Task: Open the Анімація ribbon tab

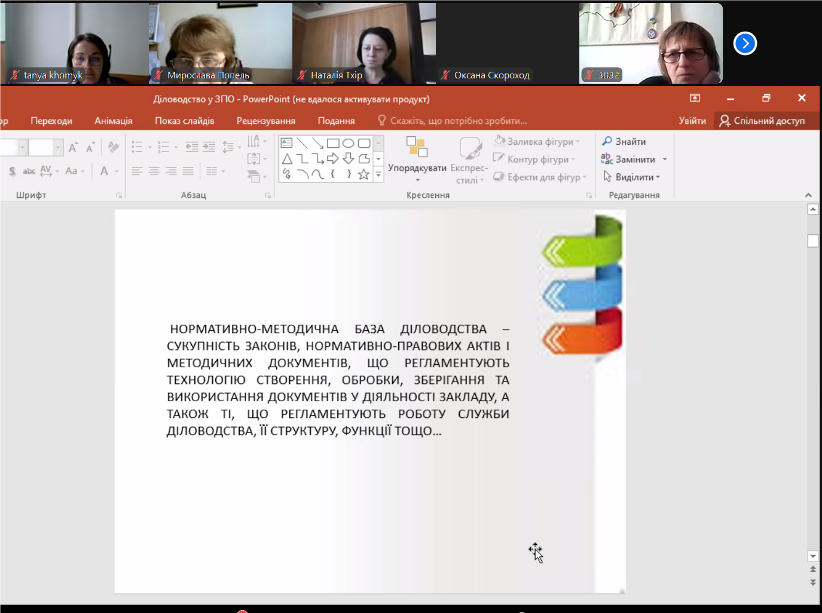Action: 114,121
